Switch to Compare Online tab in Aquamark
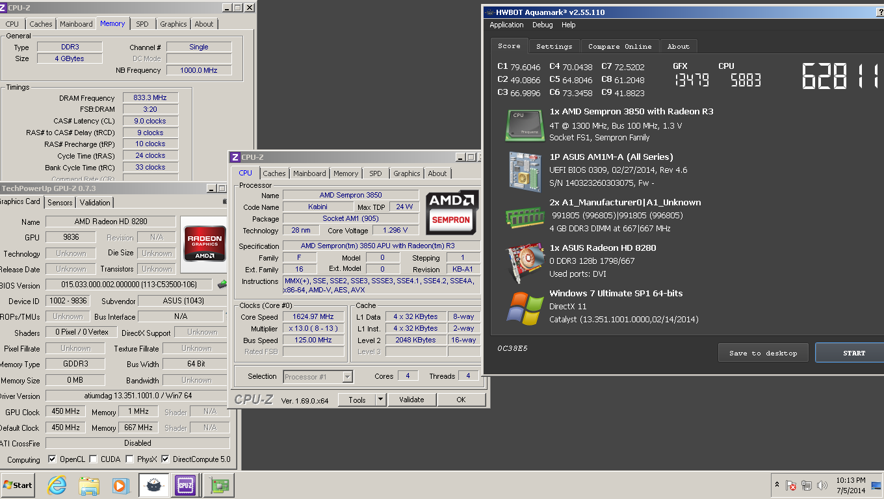This screenshot has width=884, height=499. 619,46
